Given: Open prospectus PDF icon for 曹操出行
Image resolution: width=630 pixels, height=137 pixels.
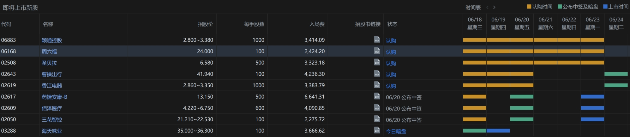Looking at the screenshot, I should (x=377, y=74).
